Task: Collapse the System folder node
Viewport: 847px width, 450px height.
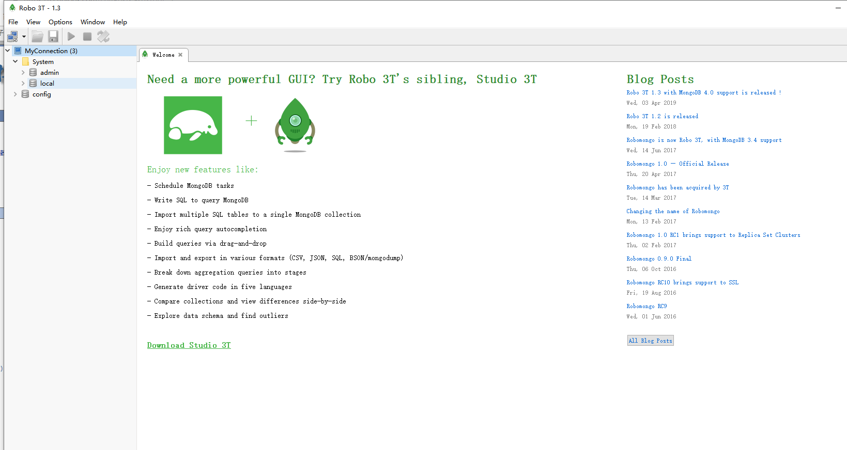Action: coord(16,61)
